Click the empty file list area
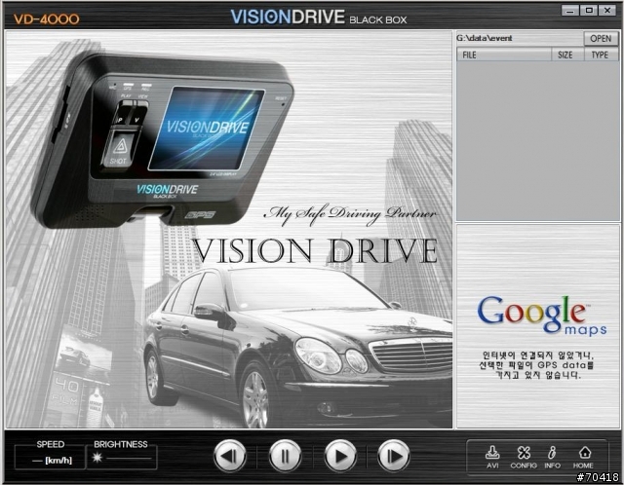 [x=537, y=141]
